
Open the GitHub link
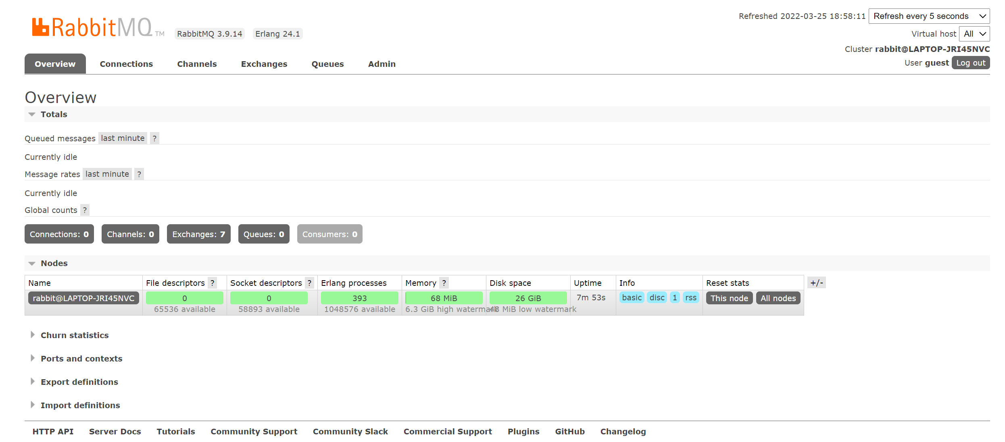click(570, 432)
